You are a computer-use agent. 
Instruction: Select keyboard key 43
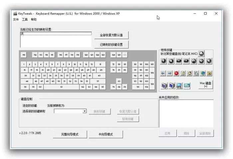coord(99,76)
